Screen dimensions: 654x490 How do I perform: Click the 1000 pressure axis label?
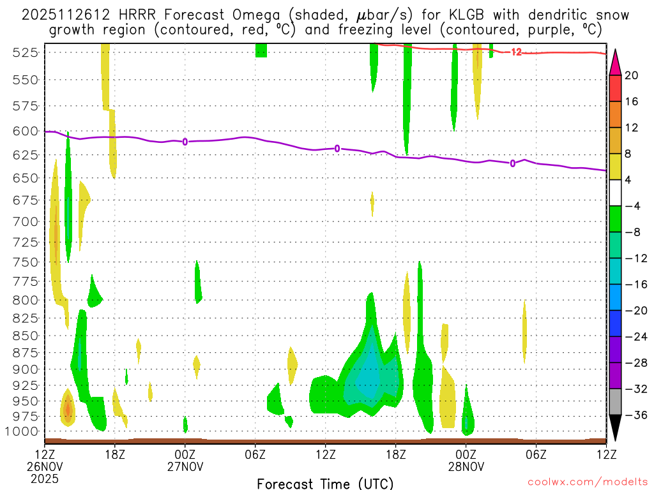[x=22, y=432]
